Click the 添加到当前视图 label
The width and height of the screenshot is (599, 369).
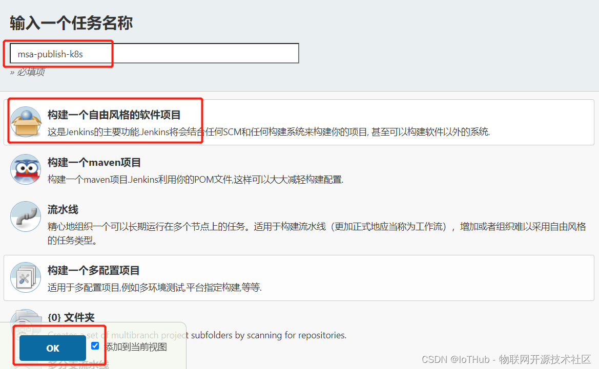136,347
